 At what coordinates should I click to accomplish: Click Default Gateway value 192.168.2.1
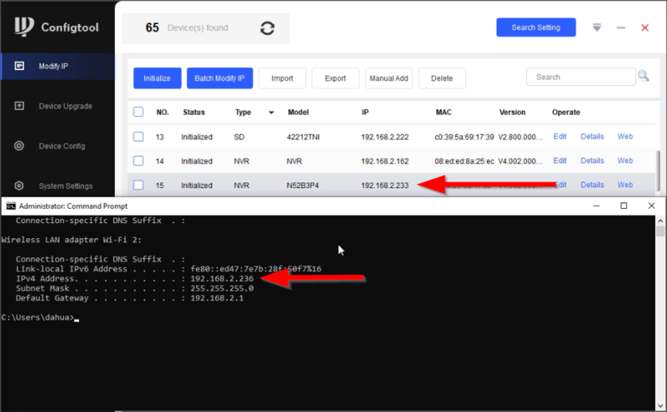click(217, 298)
